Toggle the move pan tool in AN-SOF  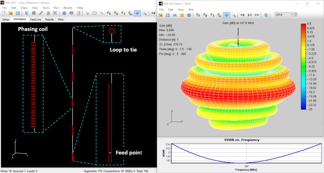coord(137,13)
